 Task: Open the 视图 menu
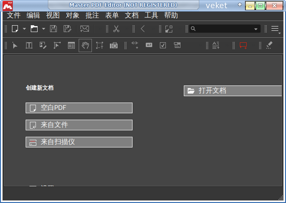[53, 15]
